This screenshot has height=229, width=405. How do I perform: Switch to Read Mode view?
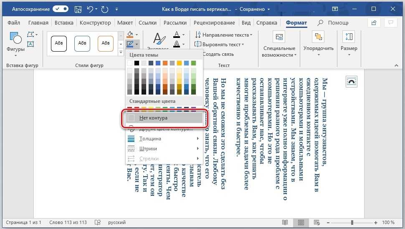(x=285, y=222)
